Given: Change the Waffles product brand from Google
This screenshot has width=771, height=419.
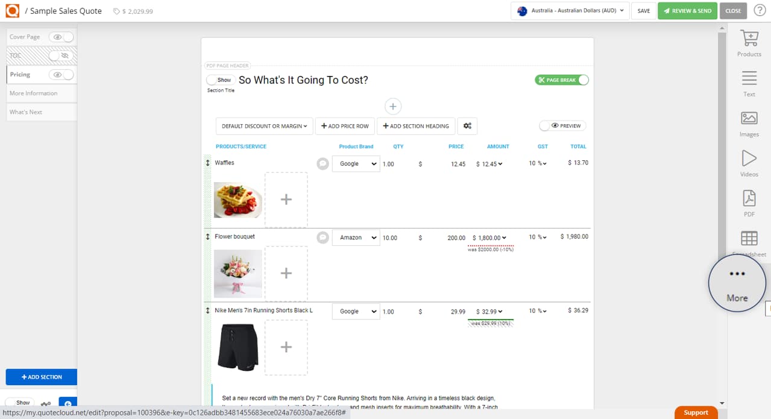Looking at the screenshot, I should click(x=356, y=163).
